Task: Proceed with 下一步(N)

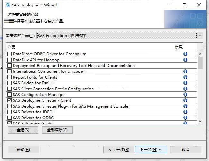Action: pyautogui.click(x=150, y=149)
